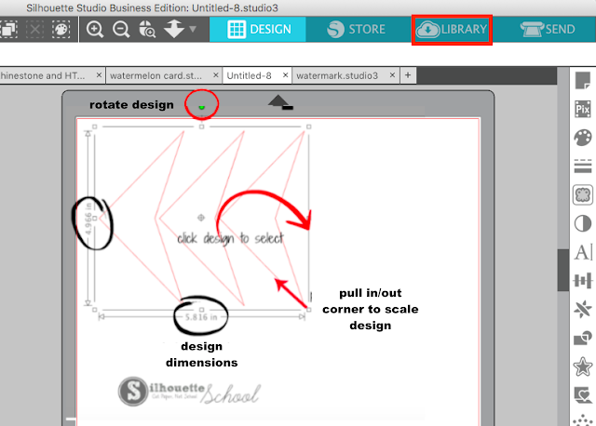Open the star Offset panel icon
Viewport: 596px width, 426px height.
pos(583,366)
